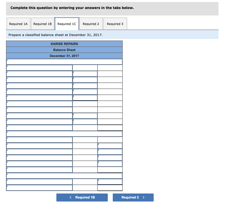View the Required 2 tab
This screenshot has width=226, height=209.
coord(91,24)
